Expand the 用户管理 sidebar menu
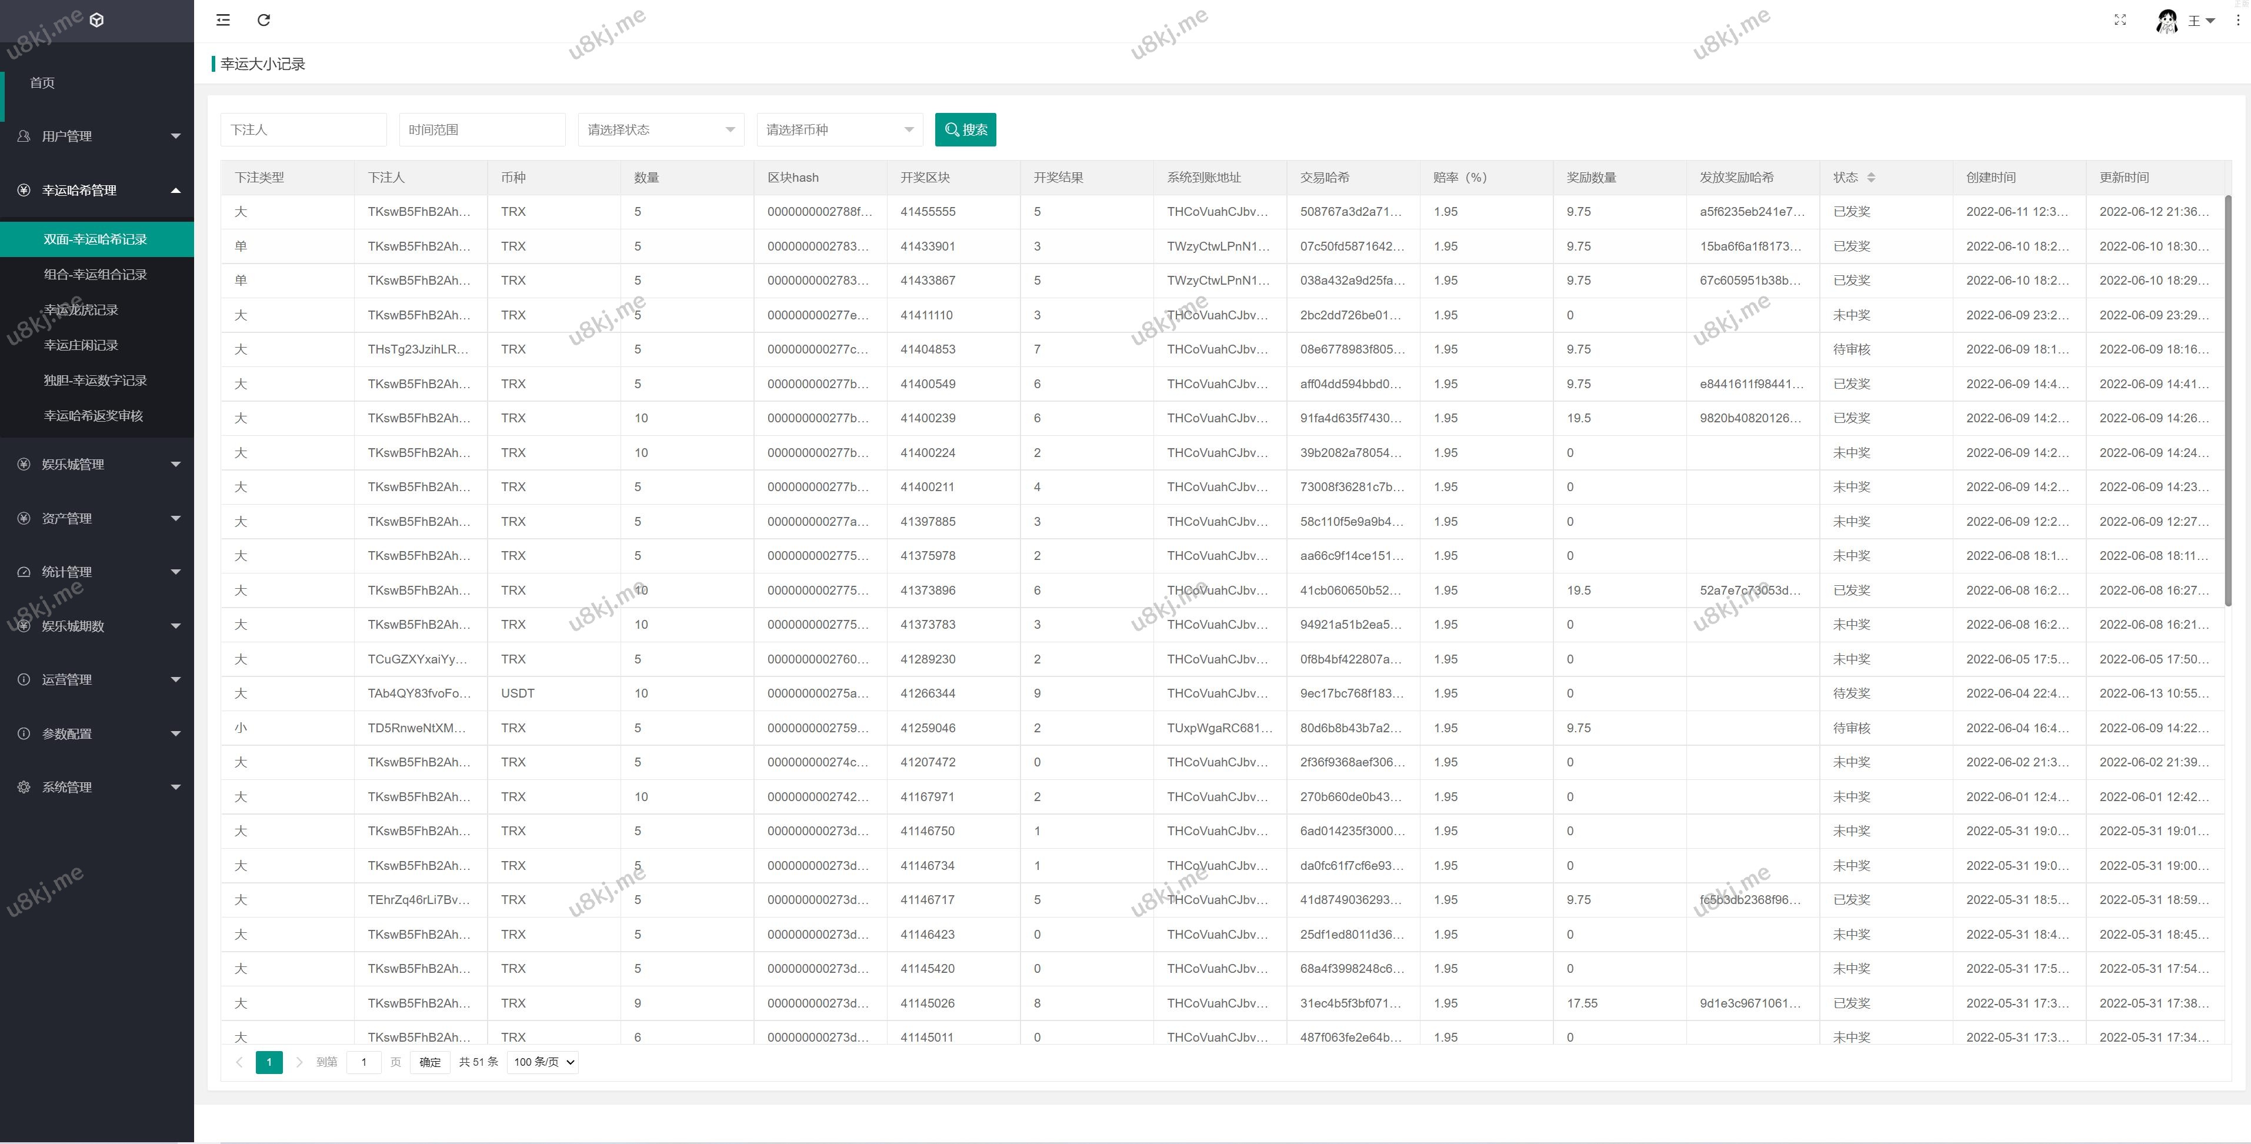Screen dimensions: 2251x1144 point(96,136)
